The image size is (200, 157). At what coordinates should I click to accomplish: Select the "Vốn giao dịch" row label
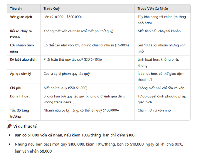(21, 17)
